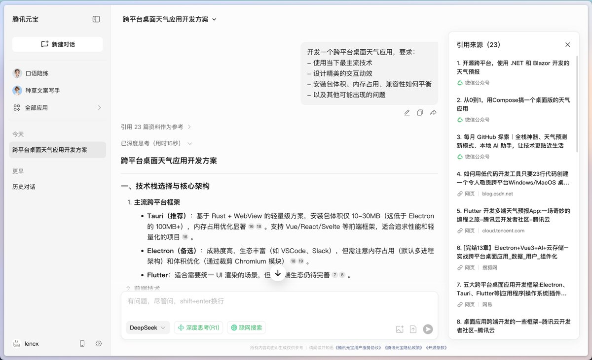Click 微信公众号 icon under source 3

pos(460,157)
